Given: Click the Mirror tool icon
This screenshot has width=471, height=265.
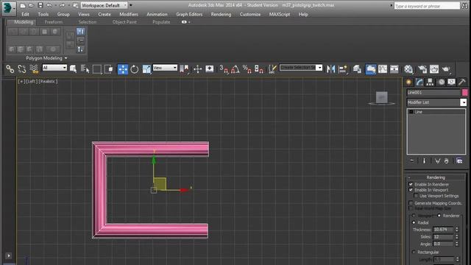Looking at the screenshot, I should [x=330, y=69].
